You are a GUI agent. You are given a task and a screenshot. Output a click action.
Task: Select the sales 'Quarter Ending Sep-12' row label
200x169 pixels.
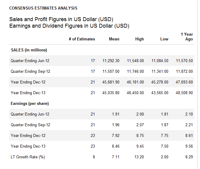point(30,71)
